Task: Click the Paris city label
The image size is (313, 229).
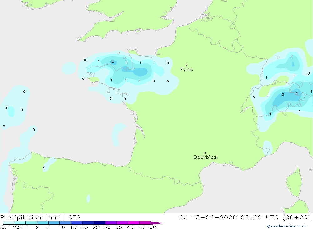Action: click(187, 69)
